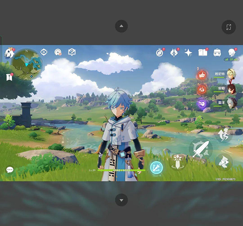Open the battle pass emblem icon
Screen dimensions: 243x226
[174, 53]
